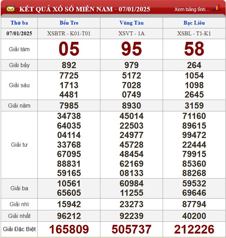The width and height of the screenshot is (226, 238).
Task: Select giải tư number 64035
Action: point(69,126)
